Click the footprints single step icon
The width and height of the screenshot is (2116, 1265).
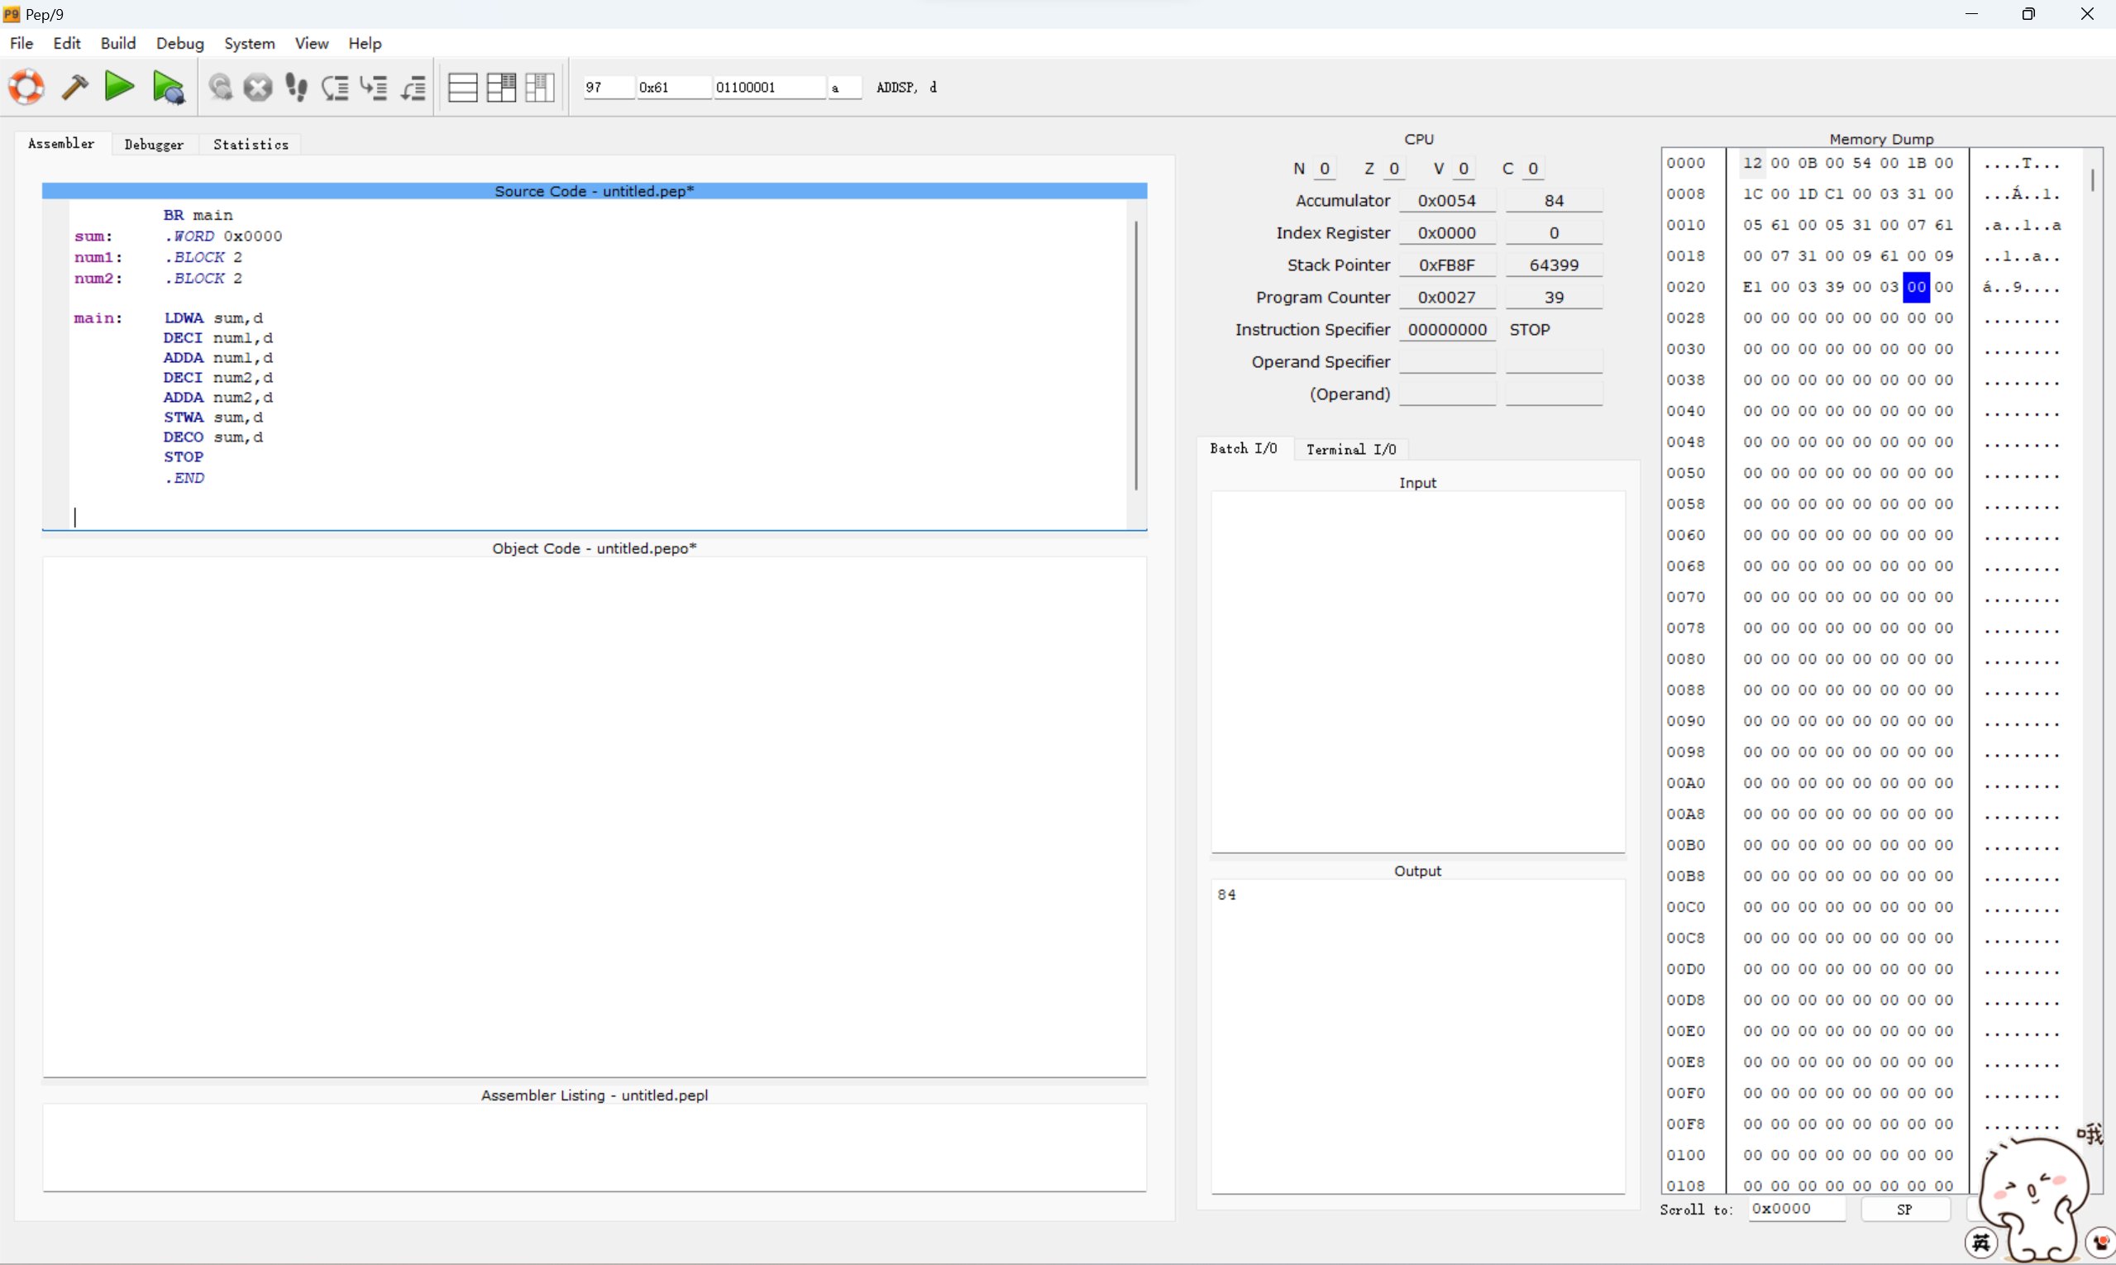[x=296, y=87]
